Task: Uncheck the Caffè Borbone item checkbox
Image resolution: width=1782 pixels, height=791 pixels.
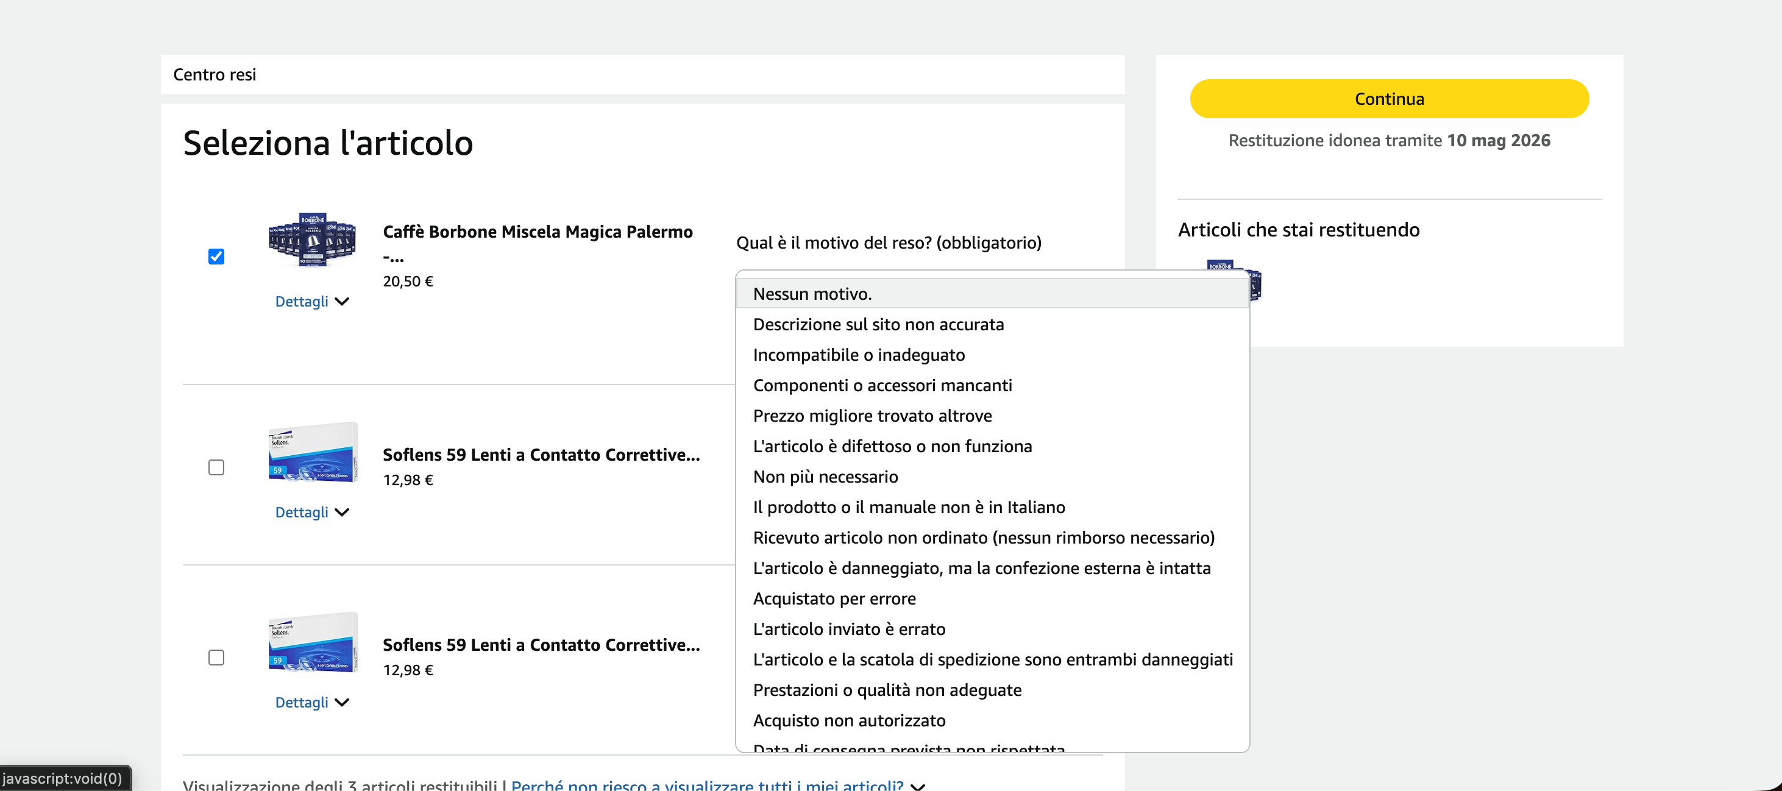Action: pyautogui.click(x=216, y=257)
